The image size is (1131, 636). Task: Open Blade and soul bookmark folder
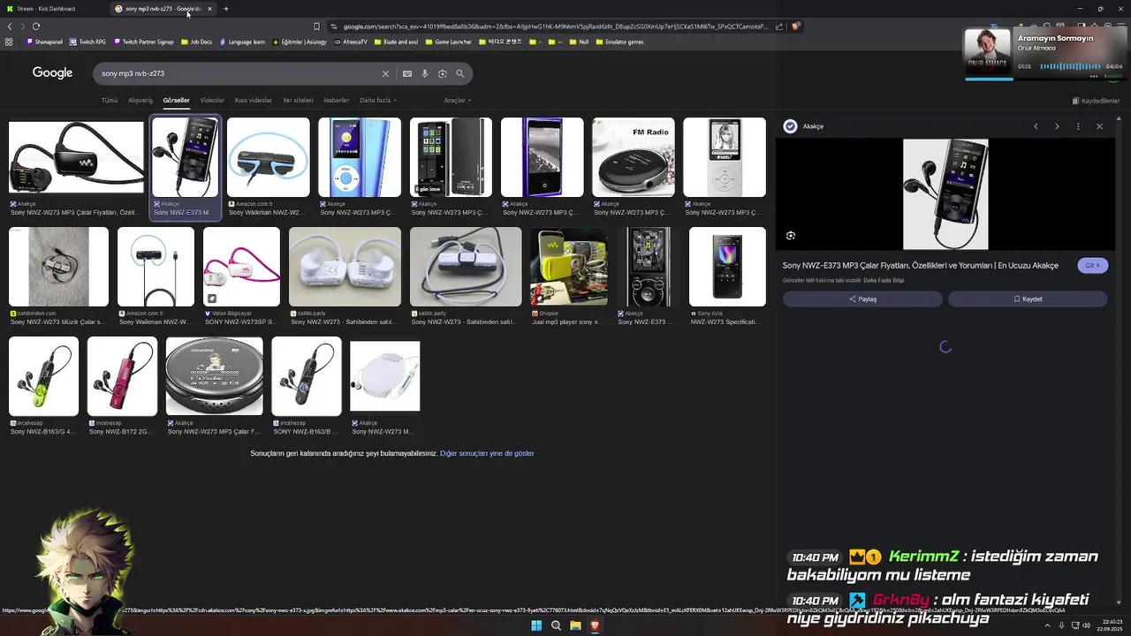coord(396,42)
